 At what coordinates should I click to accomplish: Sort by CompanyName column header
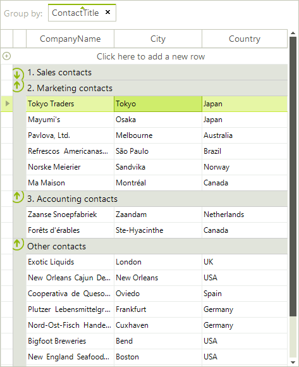click(x=70, y=39)
